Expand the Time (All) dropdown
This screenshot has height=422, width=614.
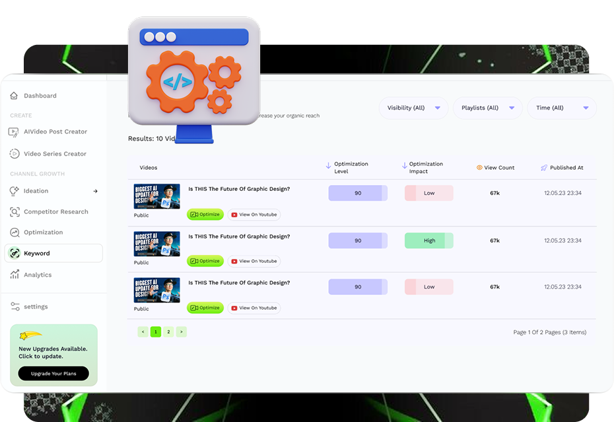pos(561,108)
